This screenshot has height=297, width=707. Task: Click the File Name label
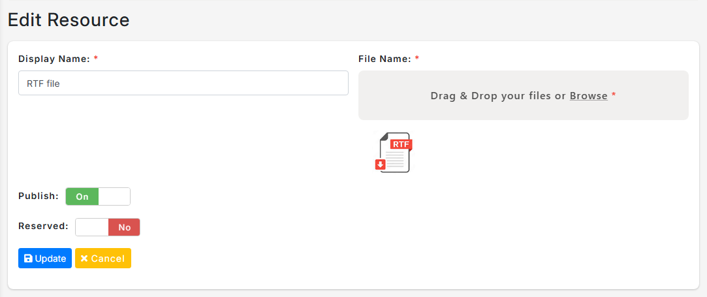click(x=385, y=59)
